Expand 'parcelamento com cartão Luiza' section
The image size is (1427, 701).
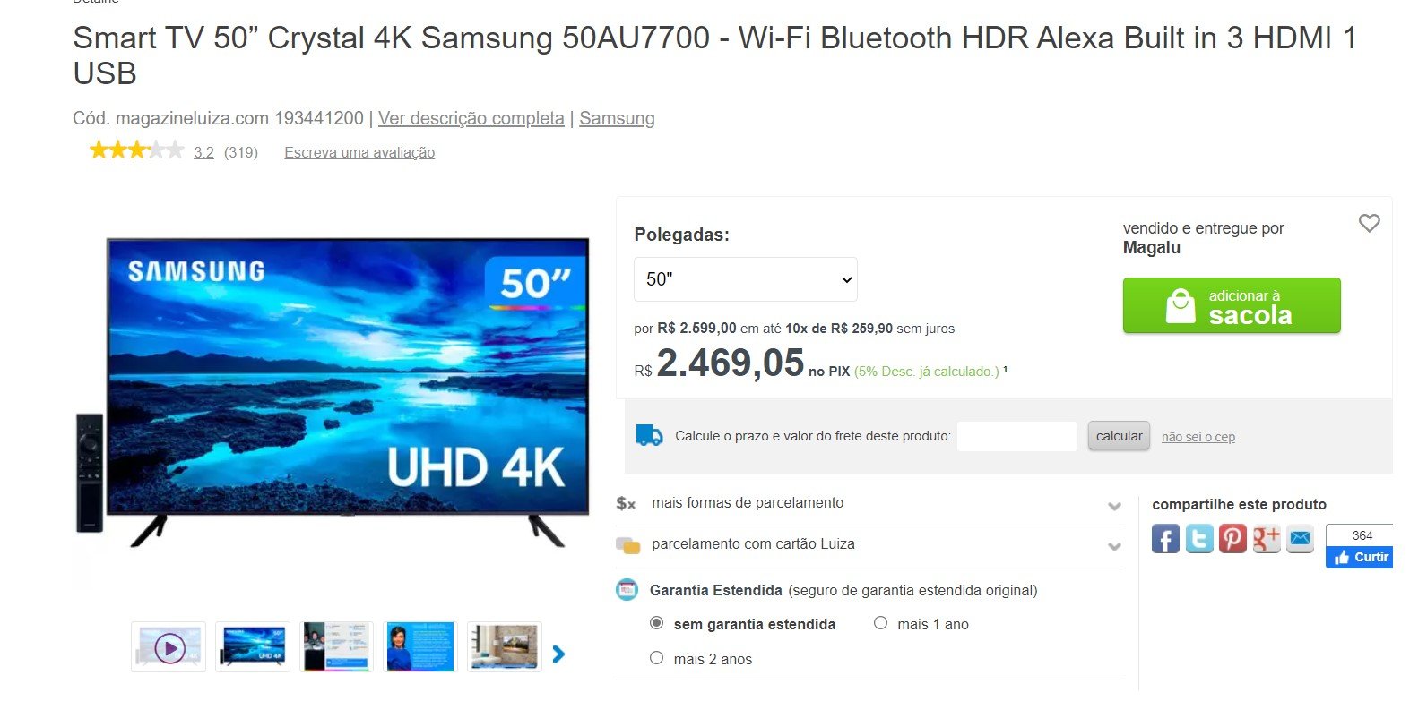point(869,545)
